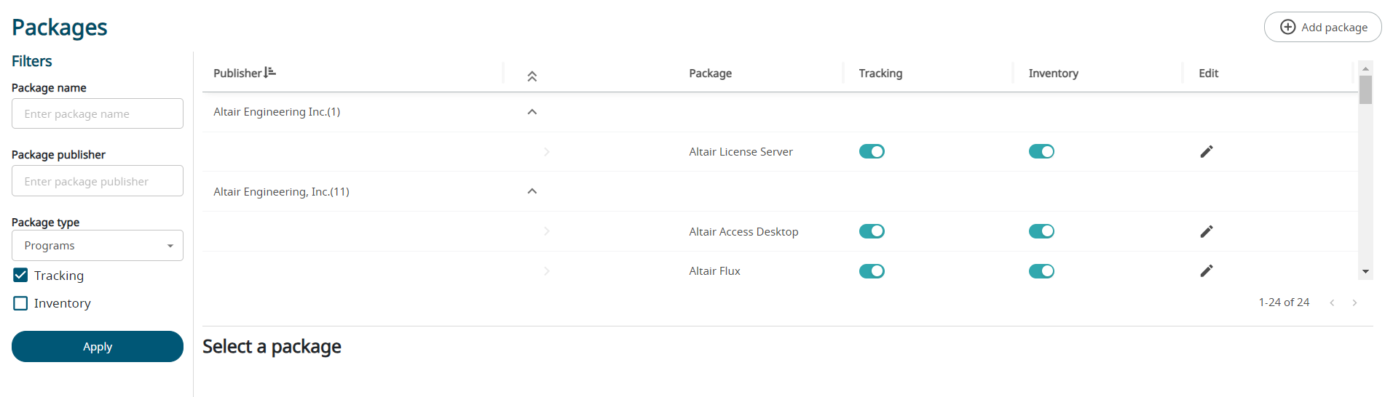Click the edit pencil for Altair Flux
The image size is (1393, 397).
pos(1206,270)
